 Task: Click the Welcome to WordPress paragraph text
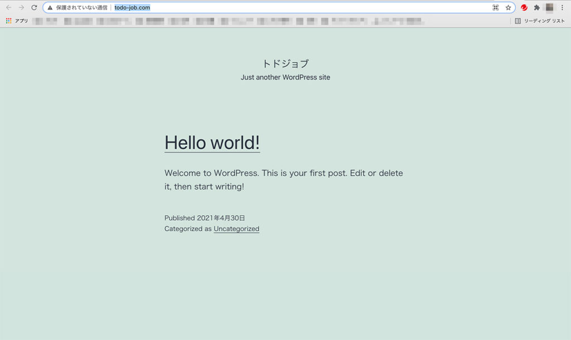click(x=284, y=179)
